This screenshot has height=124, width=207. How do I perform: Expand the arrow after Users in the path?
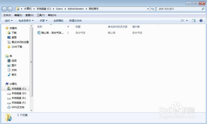tap(65, 9)
